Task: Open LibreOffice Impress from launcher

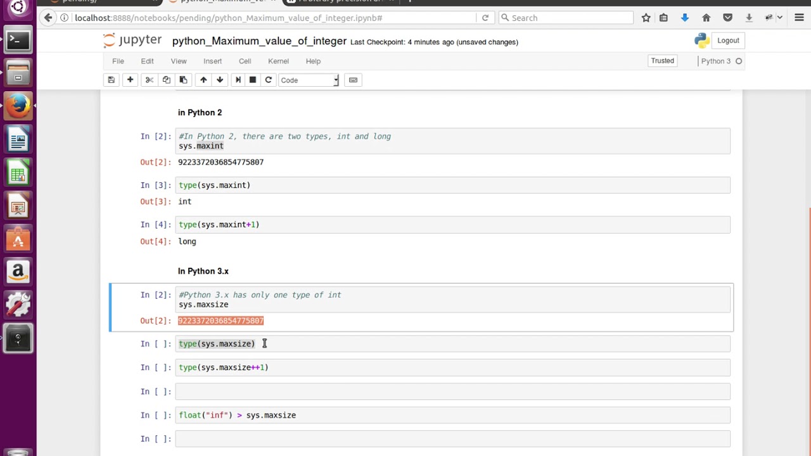Action: coord(18,207)
